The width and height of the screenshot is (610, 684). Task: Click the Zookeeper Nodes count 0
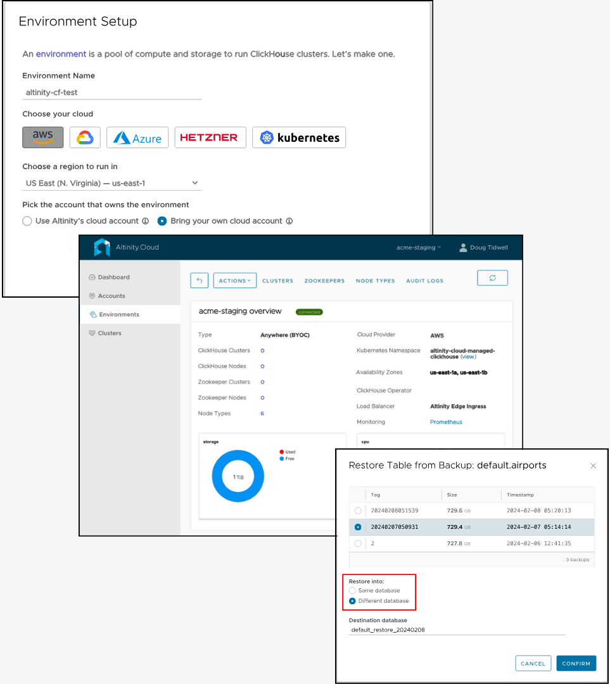262,398
